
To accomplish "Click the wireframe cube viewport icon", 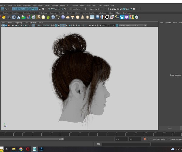I will [53, 26].
